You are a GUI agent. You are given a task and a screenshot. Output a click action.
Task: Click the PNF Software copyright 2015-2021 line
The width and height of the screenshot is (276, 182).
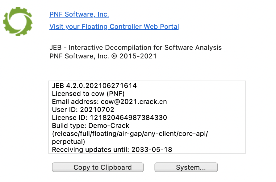pyautogui.click(x=103, y=56)
